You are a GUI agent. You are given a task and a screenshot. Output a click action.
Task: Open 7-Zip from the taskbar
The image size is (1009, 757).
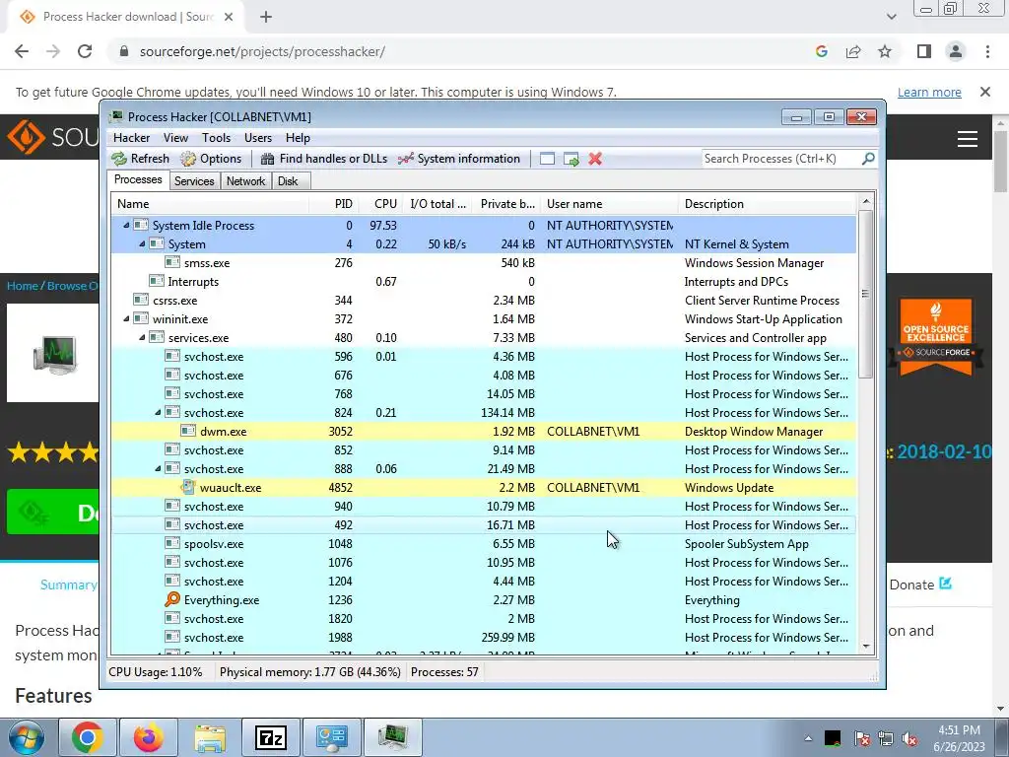(x=270, y=737)
